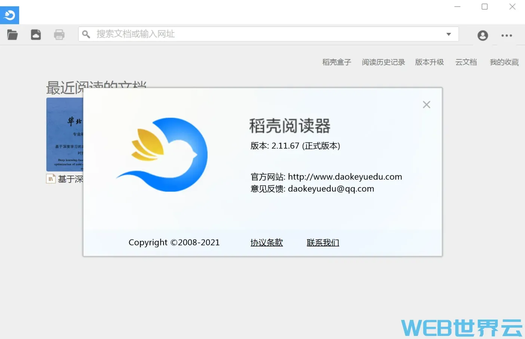Open 阅读历史记录 reading history
This screenshot has height=339, width=525.
383,62
